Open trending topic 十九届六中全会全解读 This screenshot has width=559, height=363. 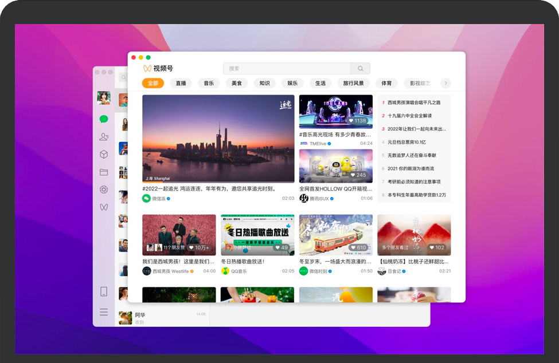[x=409, y=116]
